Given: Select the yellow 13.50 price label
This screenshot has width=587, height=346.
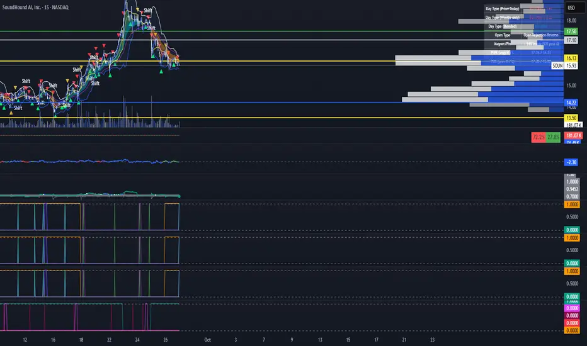Looking at the screenshot, I should [571, 118].
